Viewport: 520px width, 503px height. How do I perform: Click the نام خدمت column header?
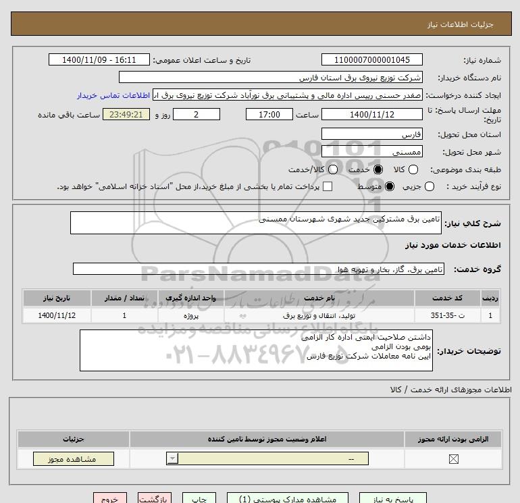(319, 298)
